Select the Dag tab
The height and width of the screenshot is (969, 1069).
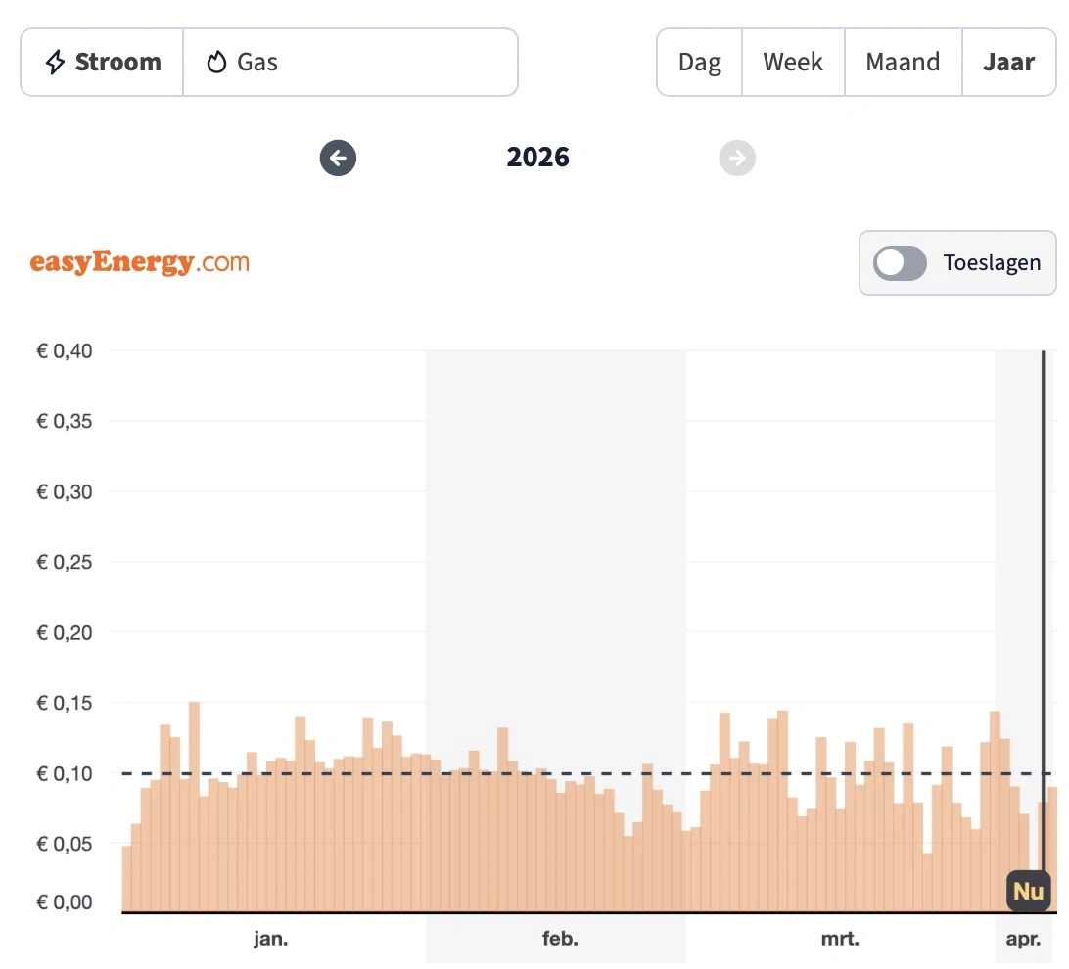[x=699, y=62]
